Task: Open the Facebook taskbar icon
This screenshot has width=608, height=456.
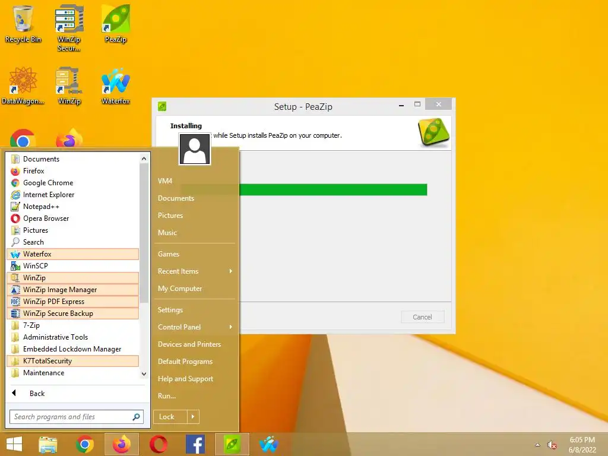Action: coord(195,444)
